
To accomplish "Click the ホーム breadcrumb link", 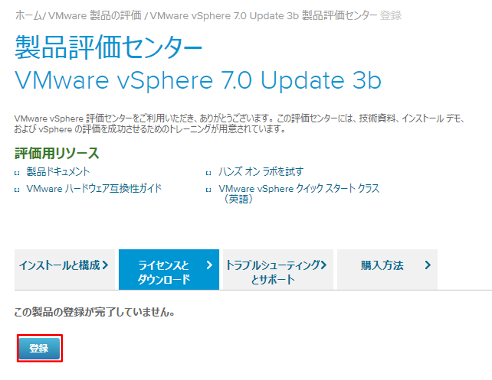I will coord(28,15).
